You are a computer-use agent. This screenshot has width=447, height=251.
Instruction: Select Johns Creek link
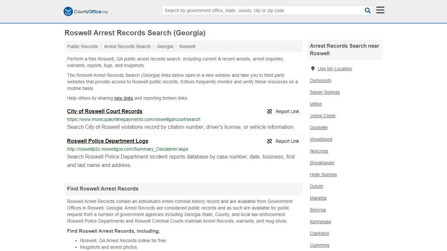323,116
